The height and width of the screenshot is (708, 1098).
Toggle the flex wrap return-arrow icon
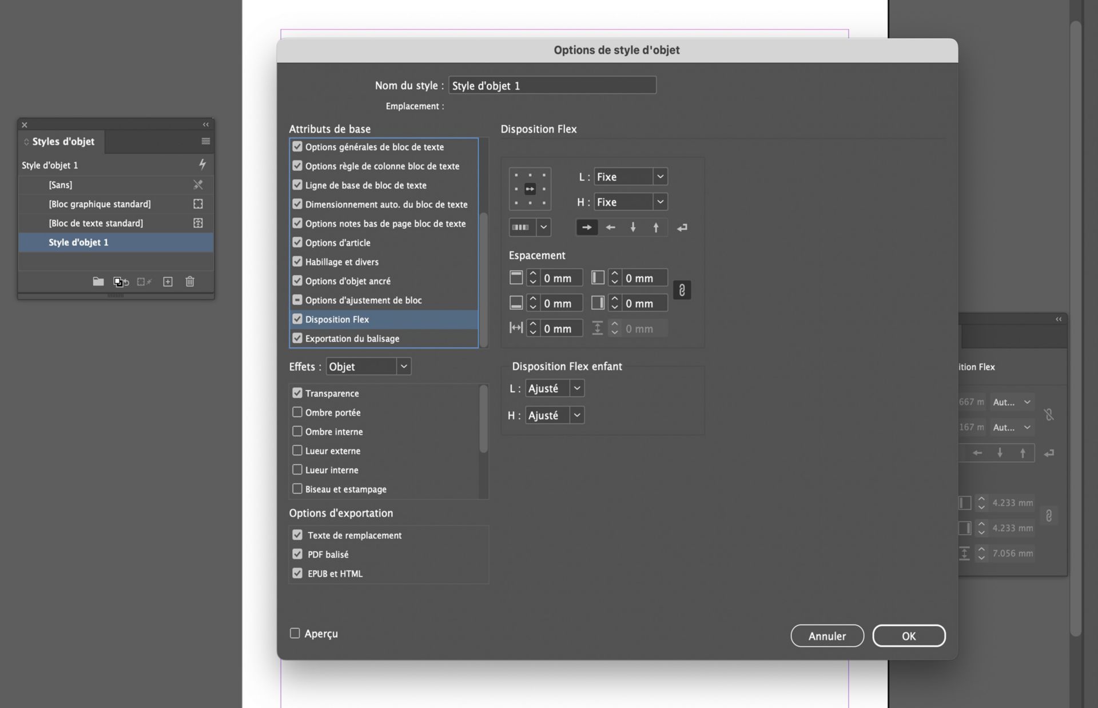point(682,227)
